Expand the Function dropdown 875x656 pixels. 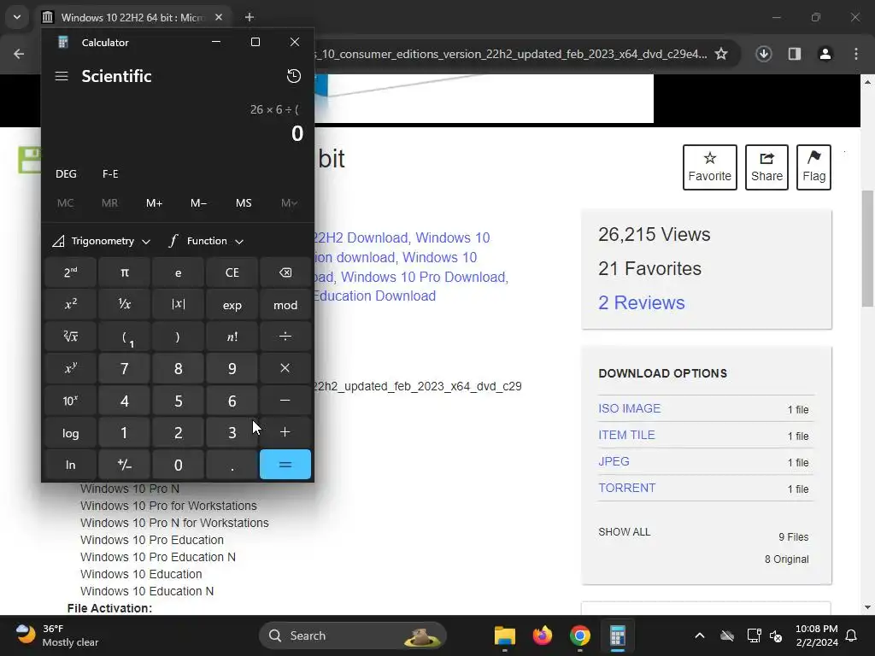pyautogui.click(x=207, y=241)
